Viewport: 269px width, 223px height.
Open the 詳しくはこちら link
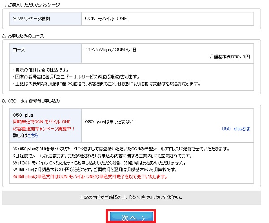[33, 134]
